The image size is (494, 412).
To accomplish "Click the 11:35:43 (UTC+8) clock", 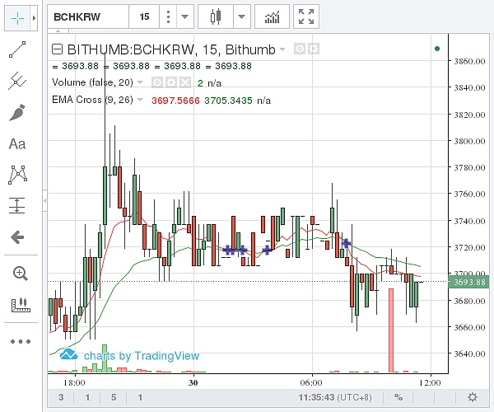I will tap(335, 397).
